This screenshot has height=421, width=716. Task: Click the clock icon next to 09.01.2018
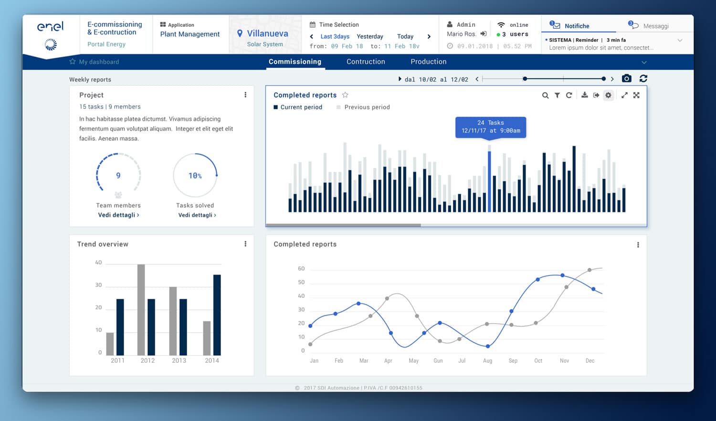coord(450,46)
